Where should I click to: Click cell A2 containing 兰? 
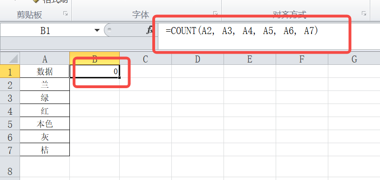[x=45, y=84]
